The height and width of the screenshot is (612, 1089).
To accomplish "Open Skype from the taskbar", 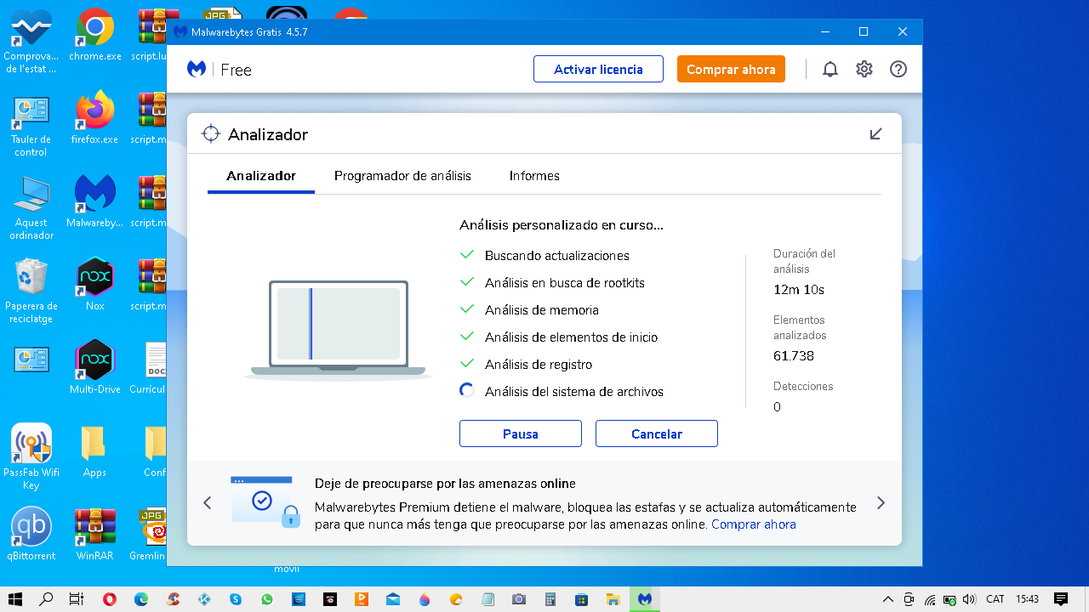I will [236, 599].
